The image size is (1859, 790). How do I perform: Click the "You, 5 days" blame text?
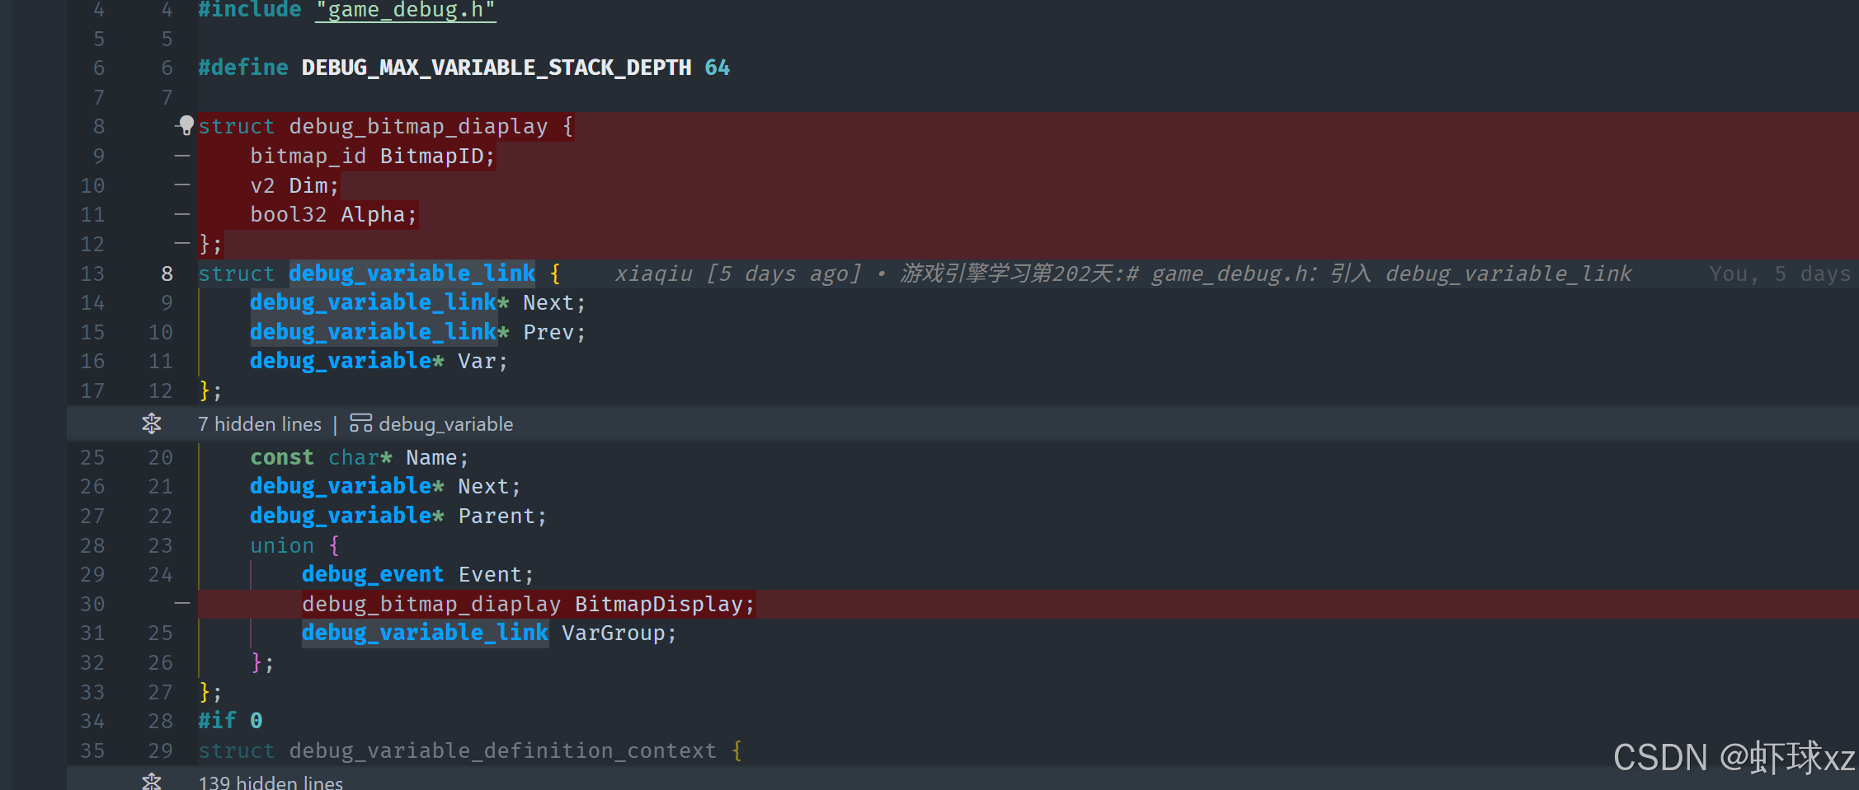(x=1780, y=273)
